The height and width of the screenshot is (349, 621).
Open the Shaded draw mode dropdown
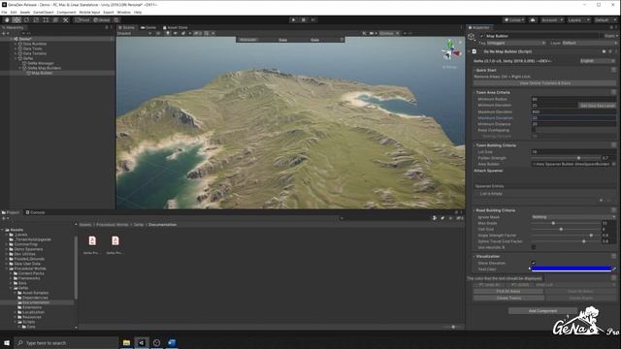(134, 33)
